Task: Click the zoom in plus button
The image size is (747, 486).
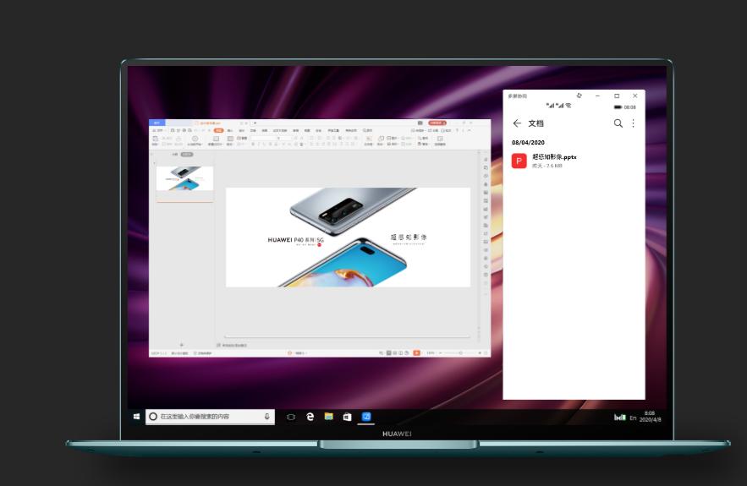Action: (480, 352)
